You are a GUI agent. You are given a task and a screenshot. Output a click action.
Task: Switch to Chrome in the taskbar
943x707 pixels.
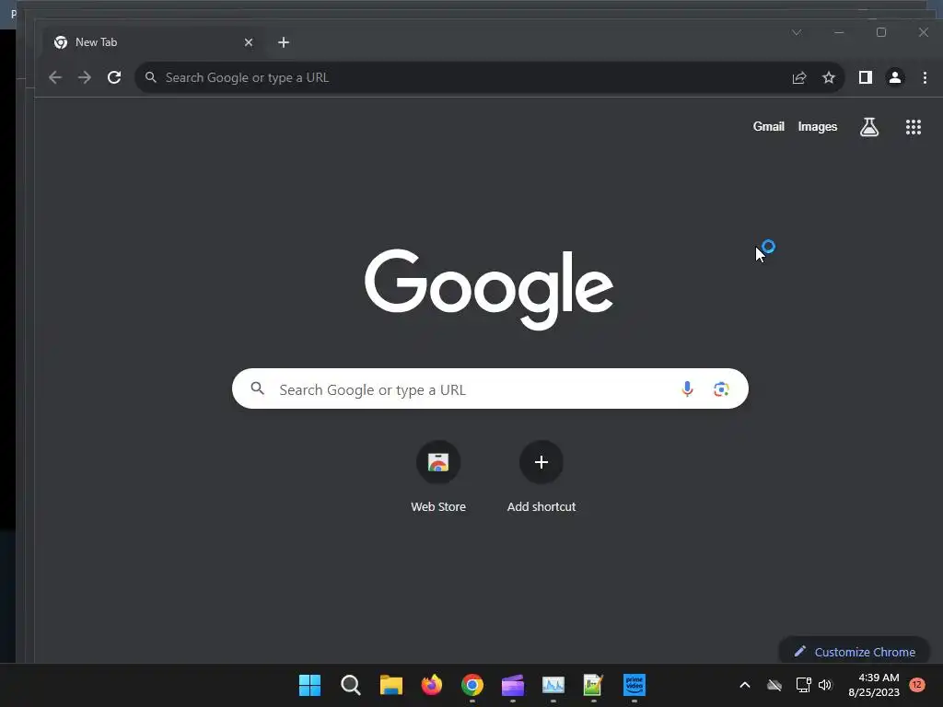point(472,685)
